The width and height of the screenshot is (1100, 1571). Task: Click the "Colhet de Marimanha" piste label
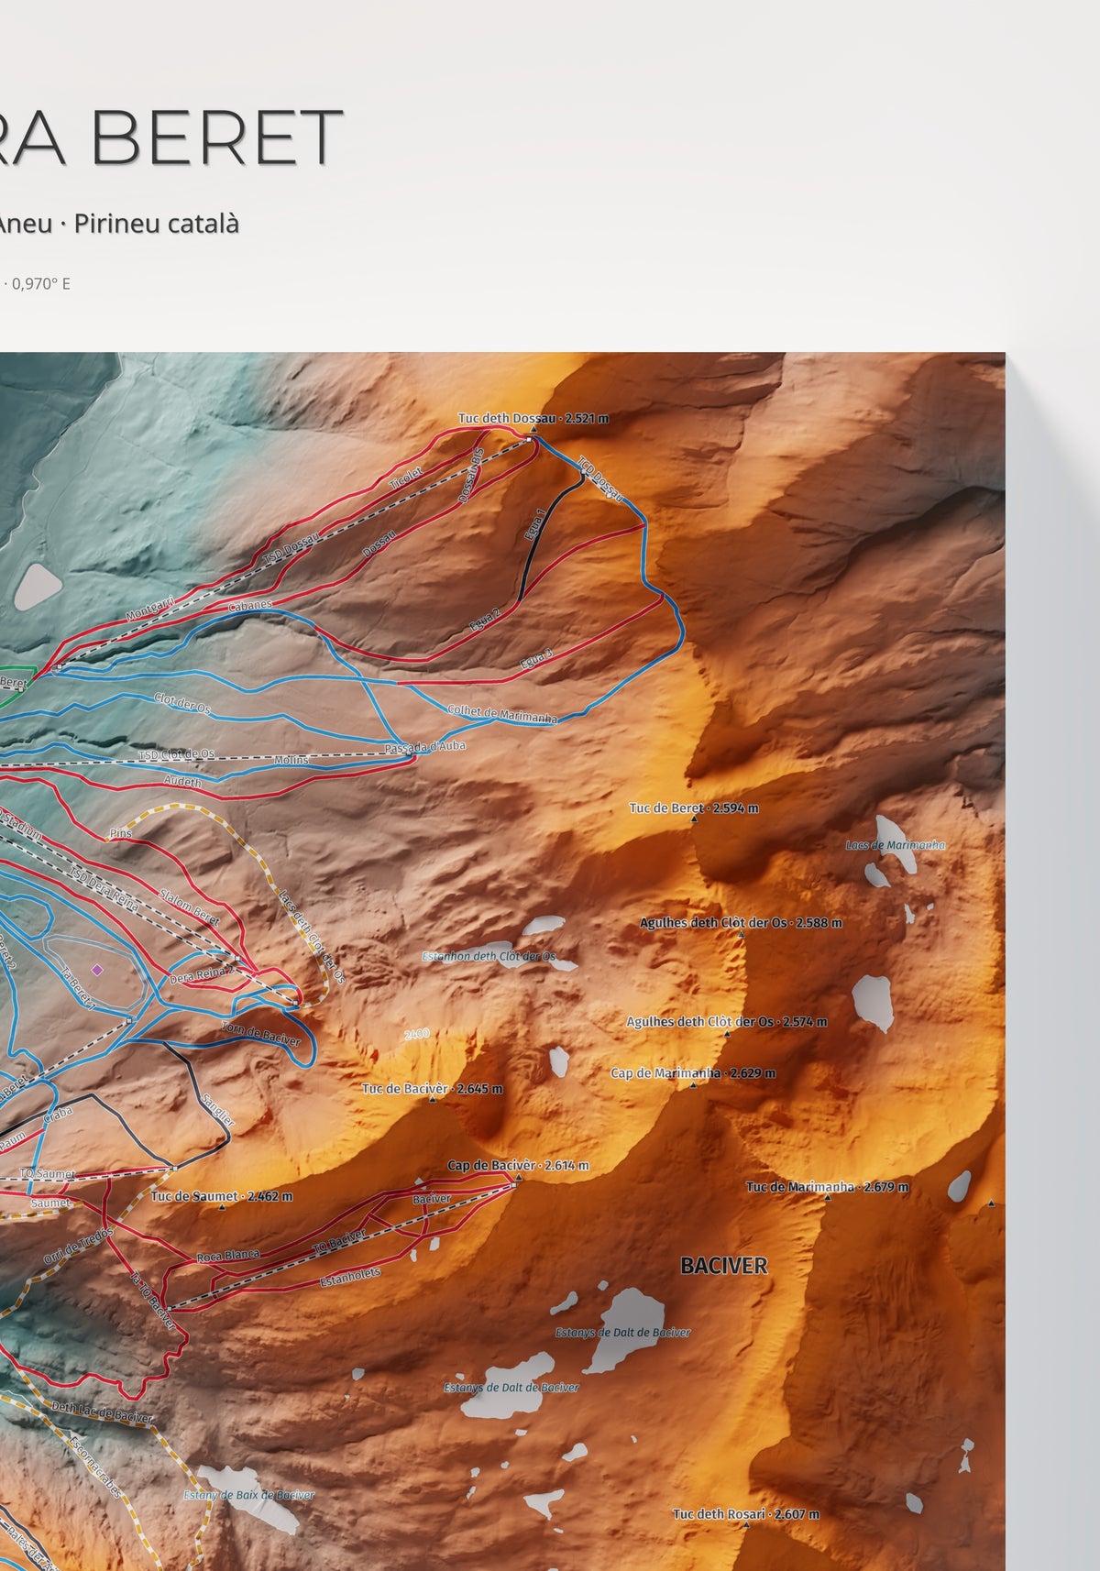click(502, 715)
